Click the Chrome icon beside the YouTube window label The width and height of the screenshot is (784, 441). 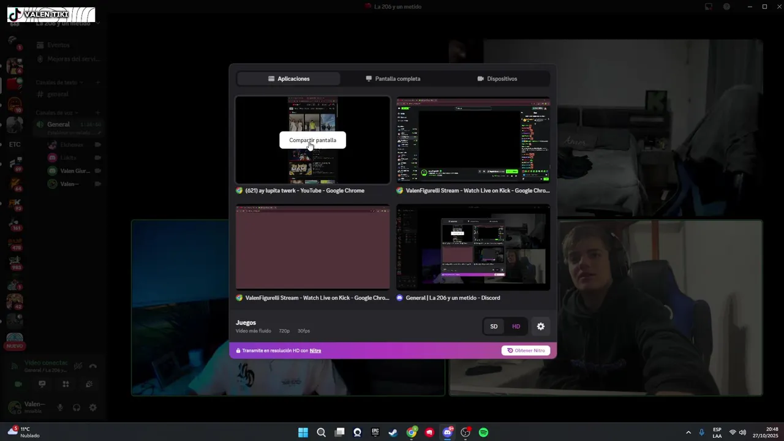pyautogui.click(x=239, y=190)
